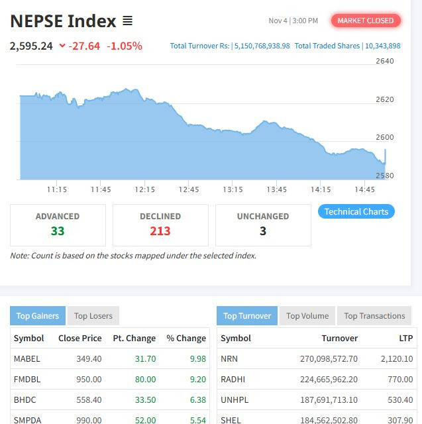Open the NRN turnover symbol
The image size is (422, 424).
[x=229, y=358]
